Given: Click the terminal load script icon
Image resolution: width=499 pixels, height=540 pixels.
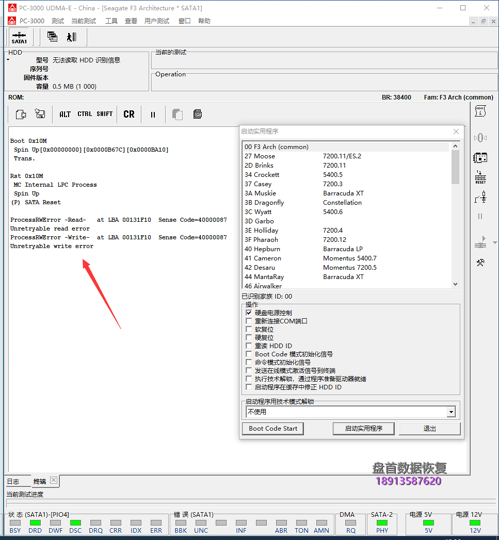Looking at the screenshot, I should (x=21, y=114).
